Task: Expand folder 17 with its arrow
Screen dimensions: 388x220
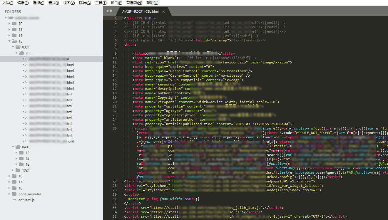Action: click(9, 182)
